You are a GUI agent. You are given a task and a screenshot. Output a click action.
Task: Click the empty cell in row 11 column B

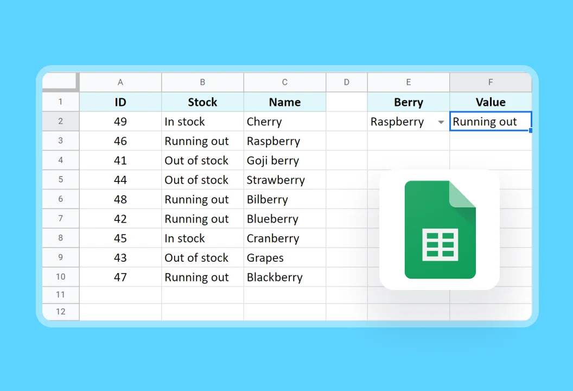coord(202,294)
